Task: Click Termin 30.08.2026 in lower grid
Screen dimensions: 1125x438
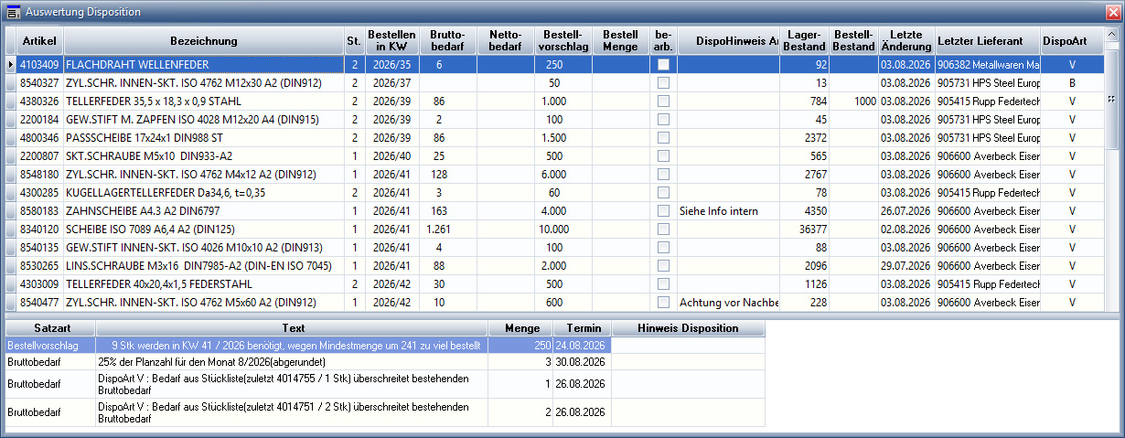Action: point(583,362)
